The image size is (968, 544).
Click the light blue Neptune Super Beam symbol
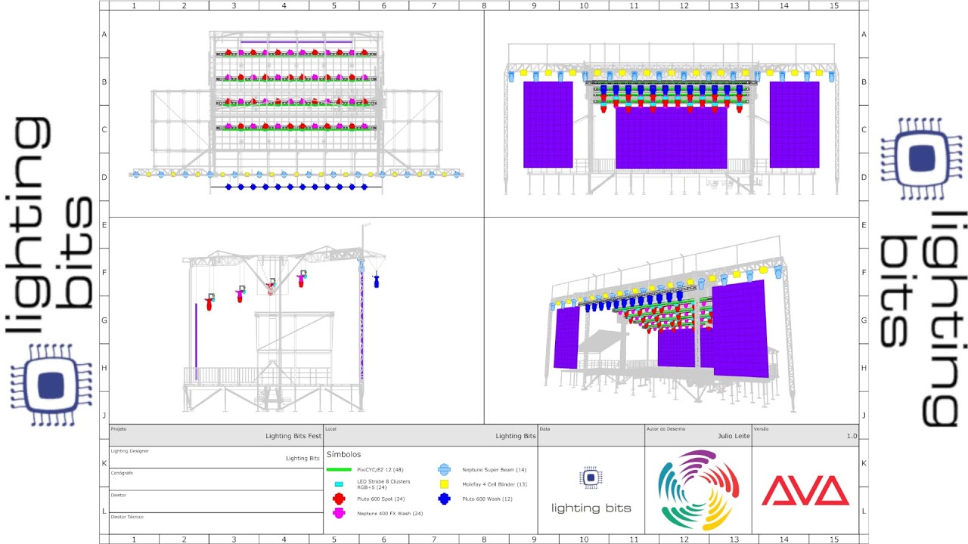[x=445, y=470]
